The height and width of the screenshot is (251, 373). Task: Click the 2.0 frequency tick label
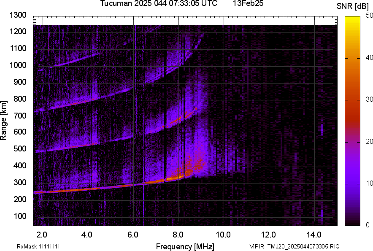(42, 234)
